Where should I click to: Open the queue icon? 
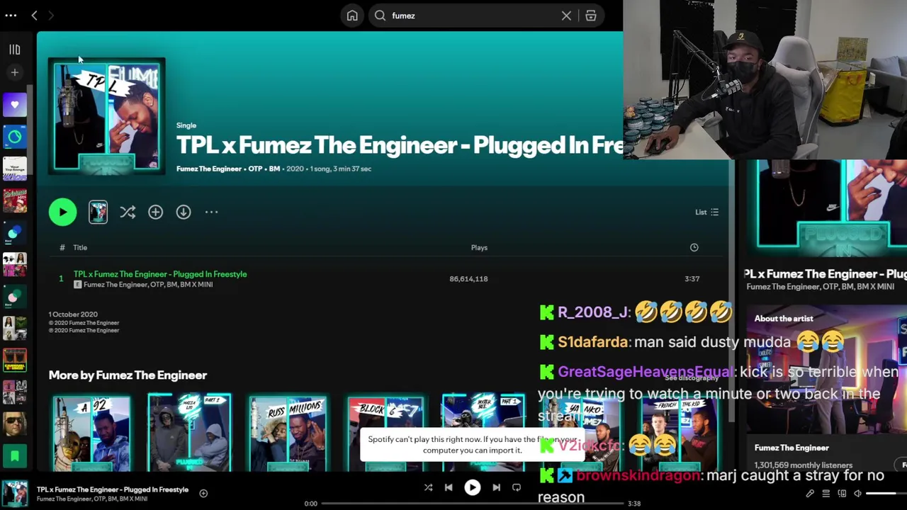pyautogui.click(x=826, y=494)
